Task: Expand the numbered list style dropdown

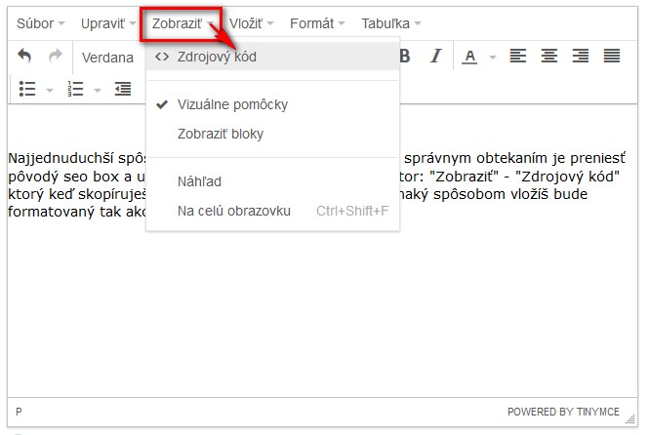Action: click(x=99, y=91)
